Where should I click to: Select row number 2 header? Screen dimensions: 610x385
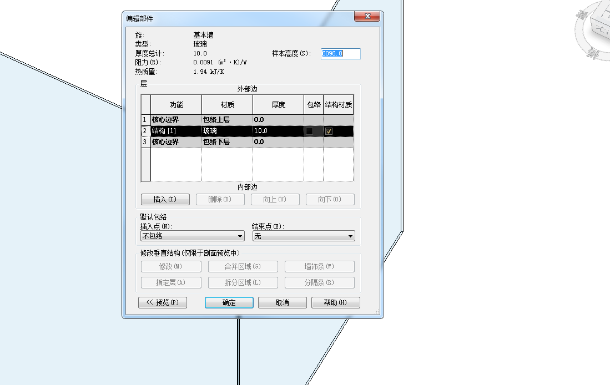(x=146, y=131)
